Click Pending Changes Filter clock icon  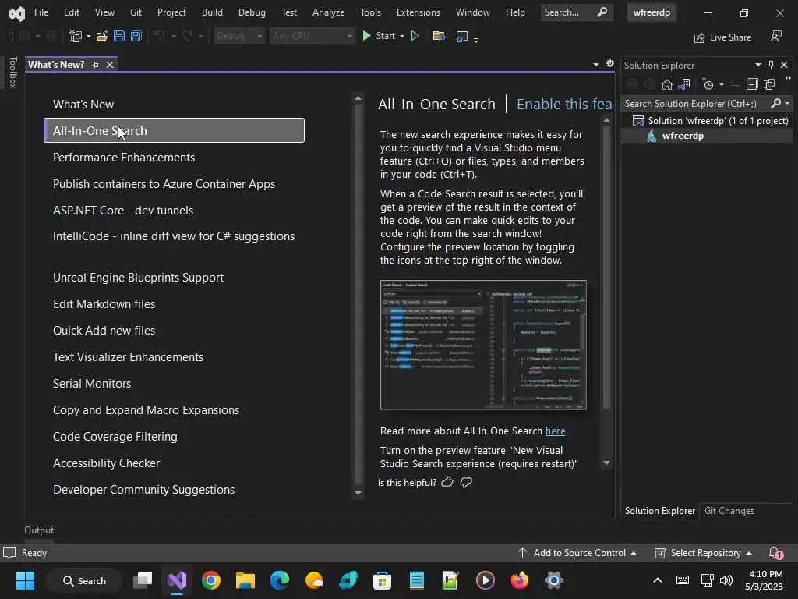[x=708, y=84]
